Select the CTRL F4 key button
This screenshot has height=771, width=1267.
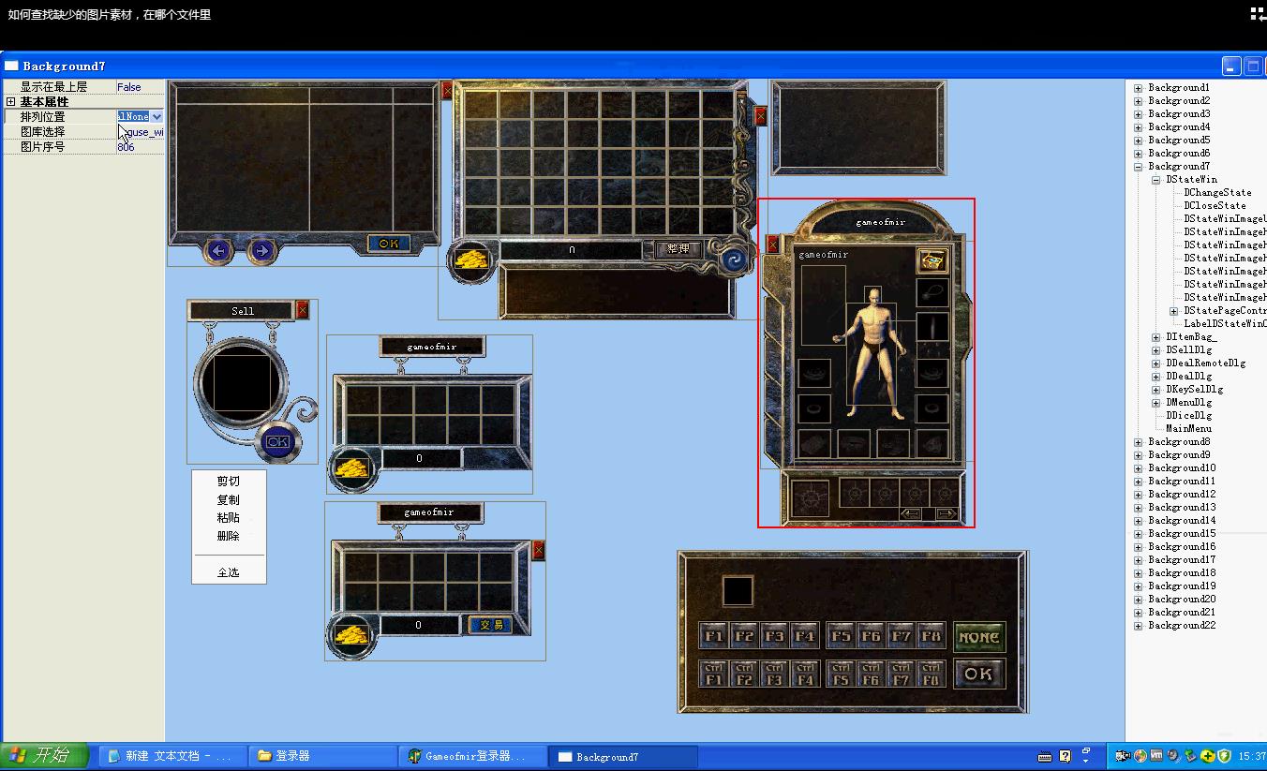click(804, 675)
